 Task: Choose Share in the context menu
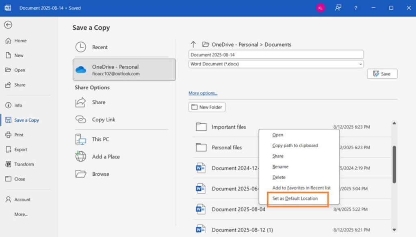[299, 156]
